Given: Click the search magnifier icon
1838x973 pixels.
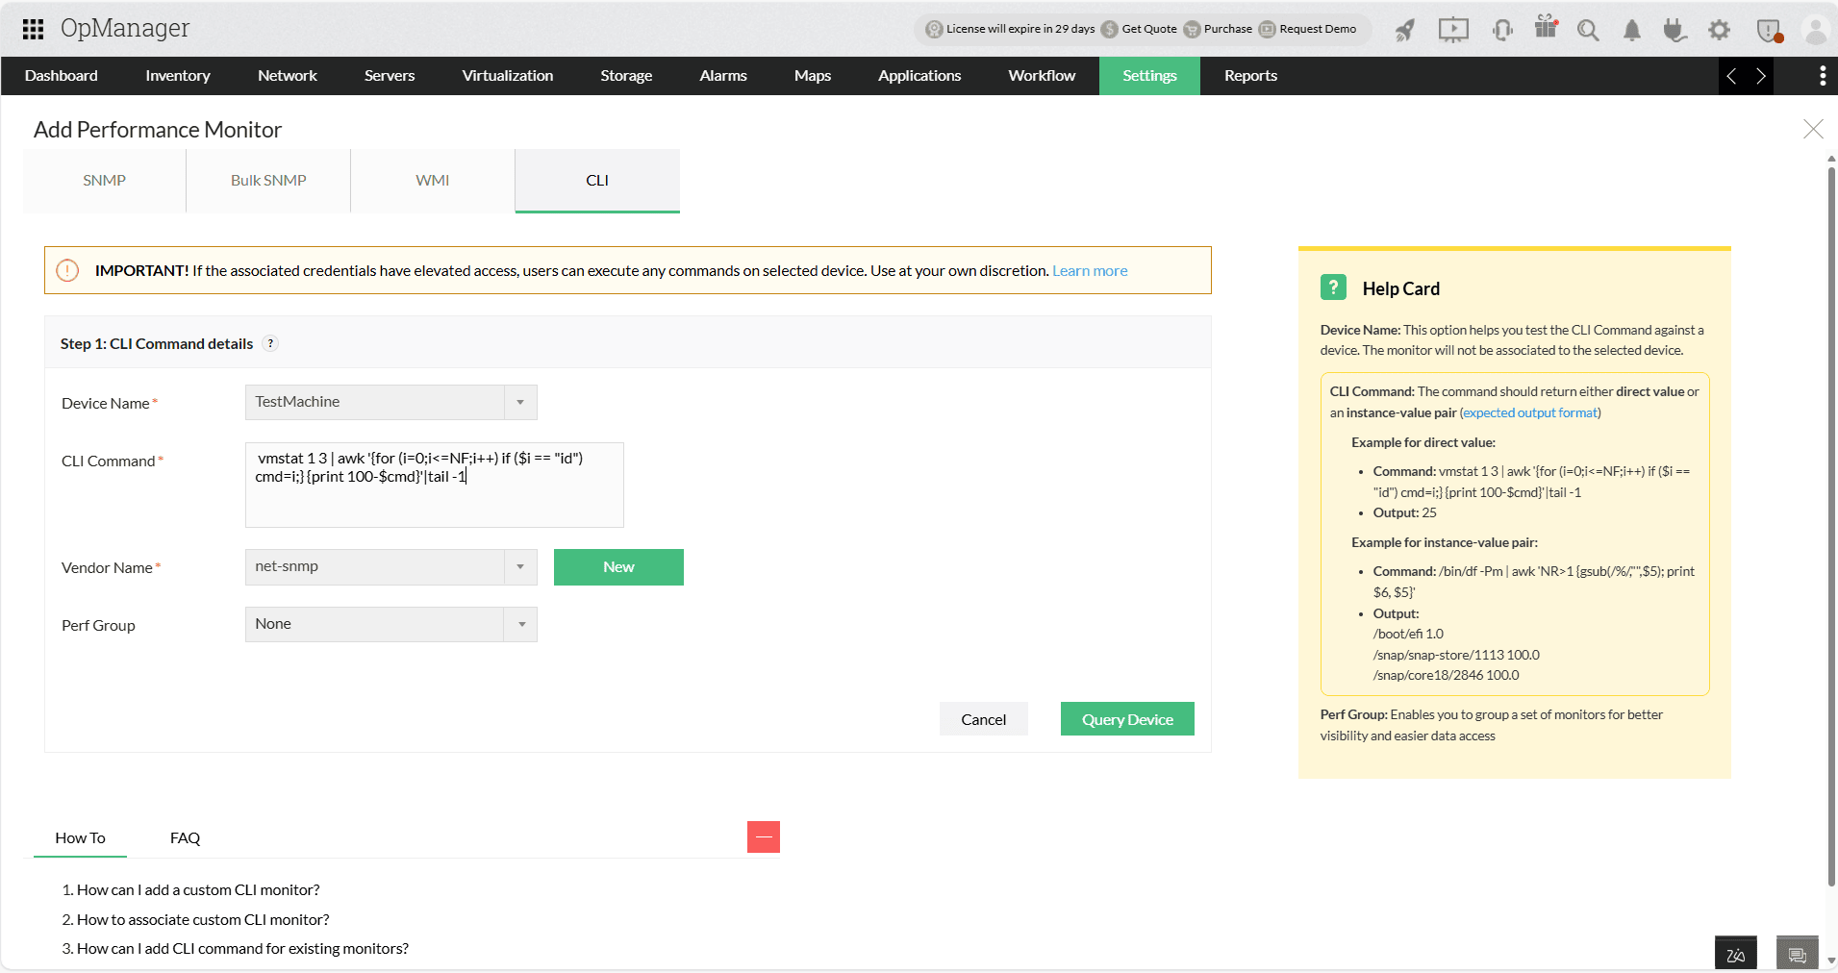Looking at the screenshot, I should tap(1588, 30).
